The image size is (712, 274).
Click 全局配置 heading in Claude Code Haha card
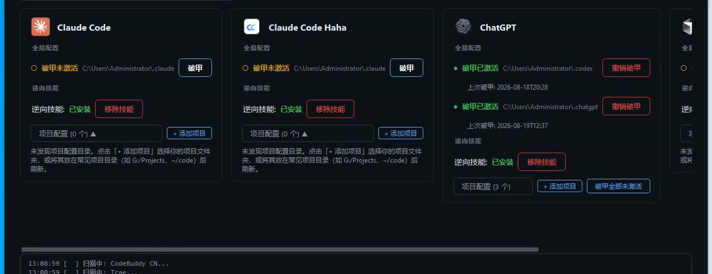(x=256, y=48)
